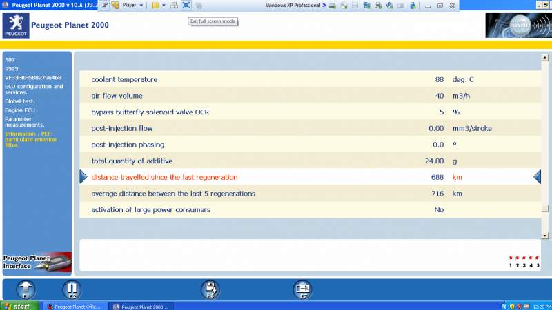This screenshot has width=552, height=310.
Task: Click Peugeot Planet Interface image
Action: 37,263
